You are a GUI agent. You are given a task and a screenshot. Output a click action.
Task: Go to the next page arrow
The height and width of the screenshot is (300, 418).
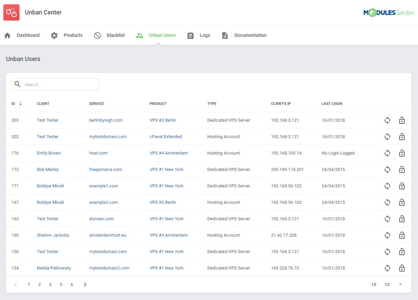click(x=85, y=285)
